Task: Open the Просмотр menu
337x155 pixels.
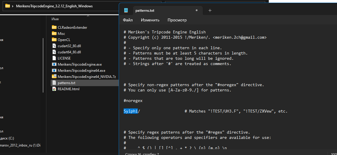Action: coord(177,20)
